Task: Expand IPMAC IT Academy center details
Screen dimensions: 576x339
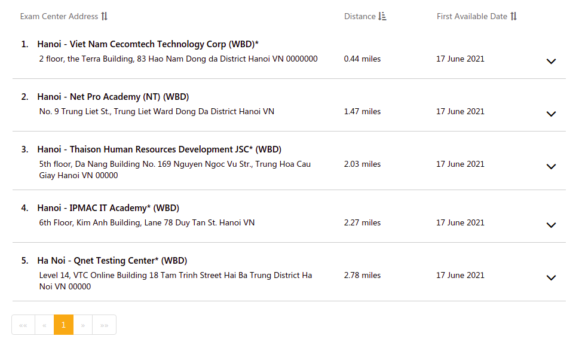Action: click(551, 225)
